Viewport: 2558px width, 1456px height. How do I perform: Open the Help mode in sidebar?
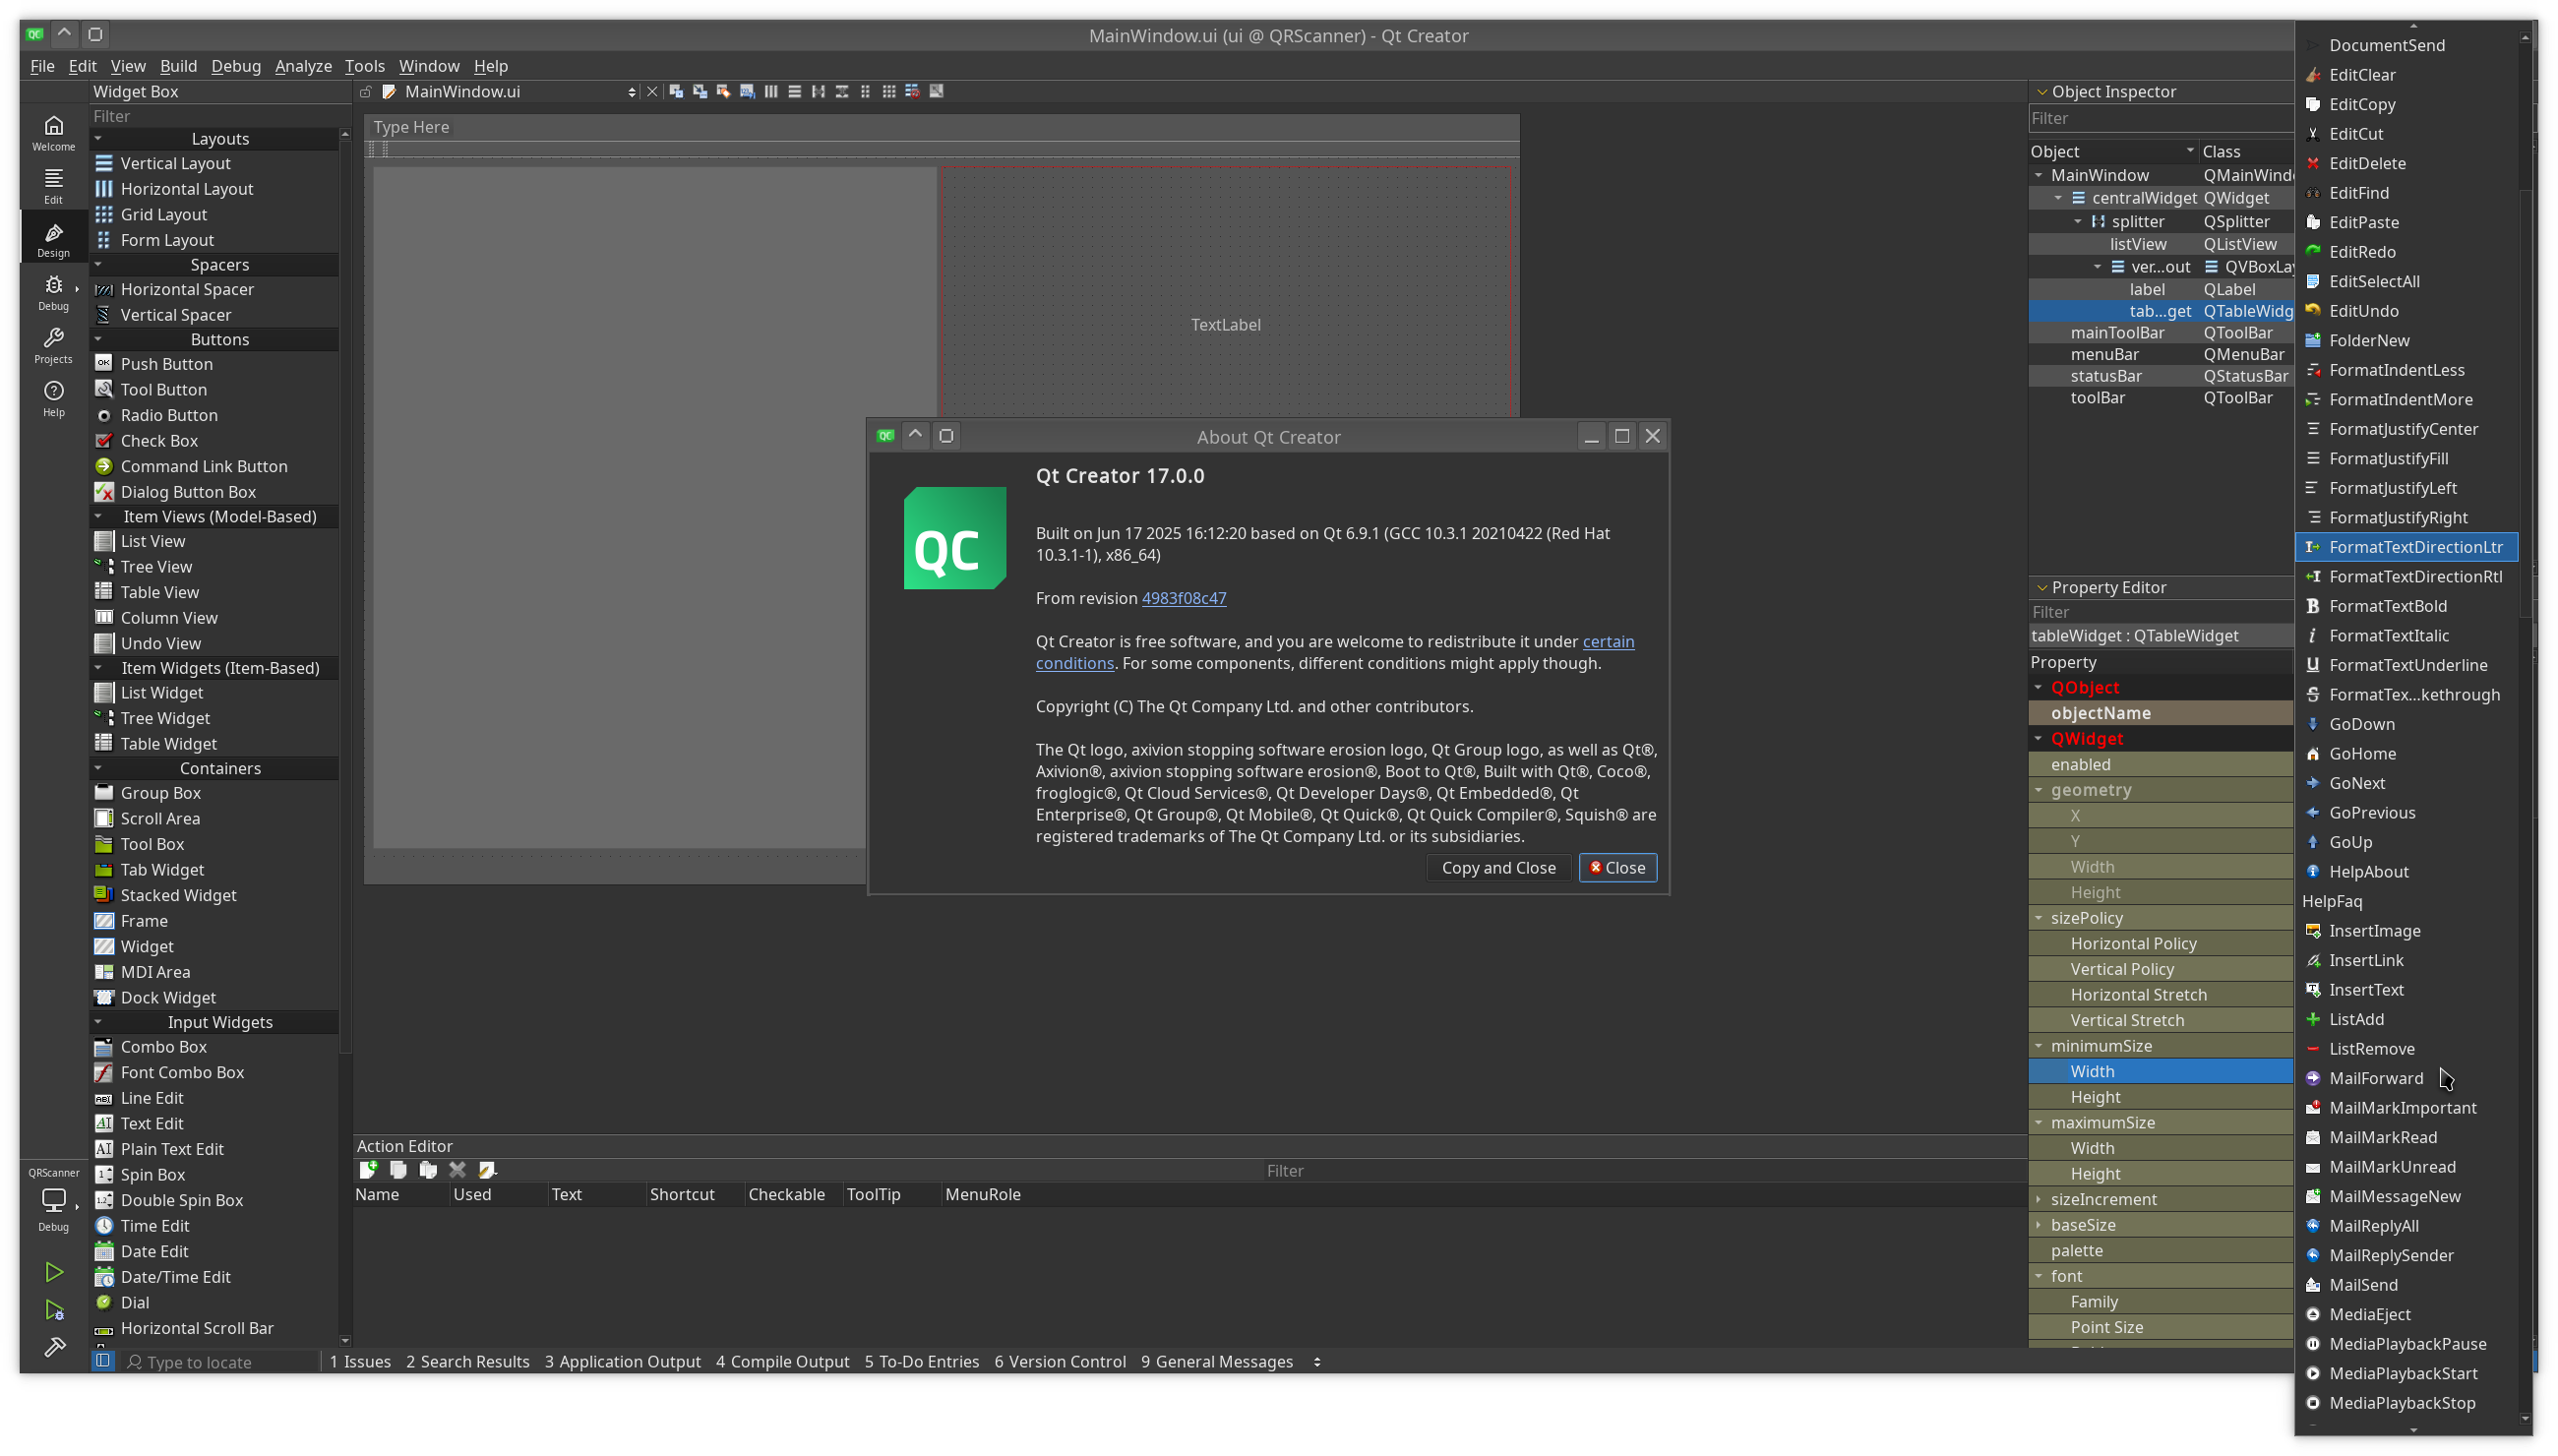click(x=53, y=398)
